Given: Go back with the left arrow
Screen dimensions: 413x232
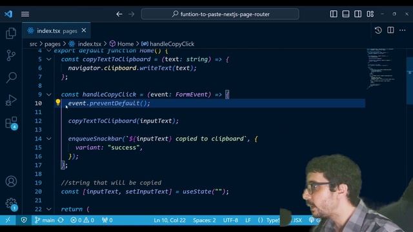Looking at the screenshot, I should click(x=119, y=14).
